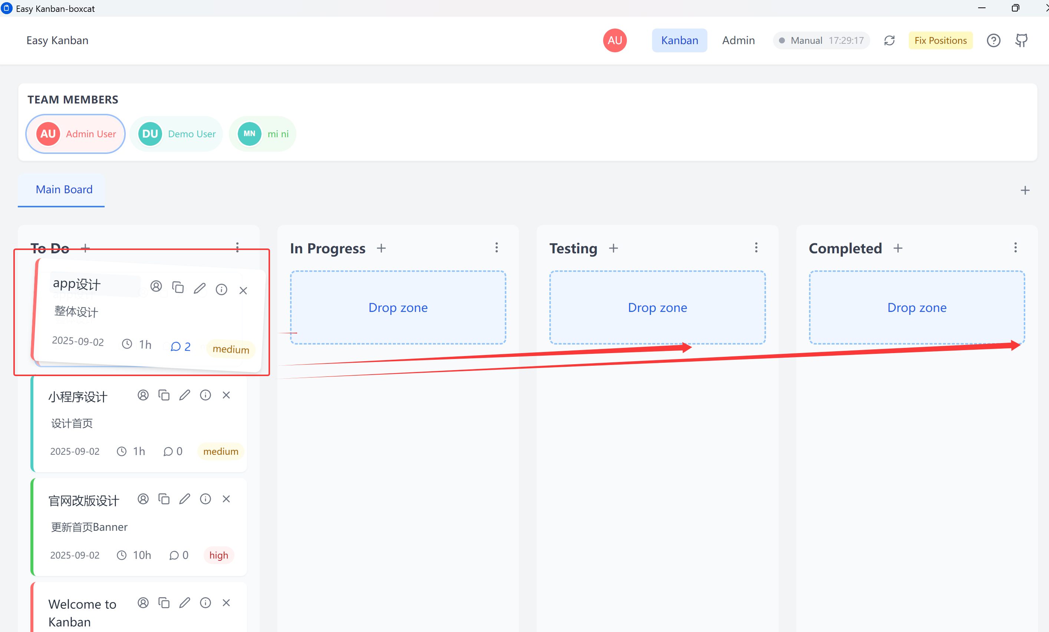Open the help question mark icon
This screenshot has height=632, width=1049.
pyautogui.click(x=993, y=40)
